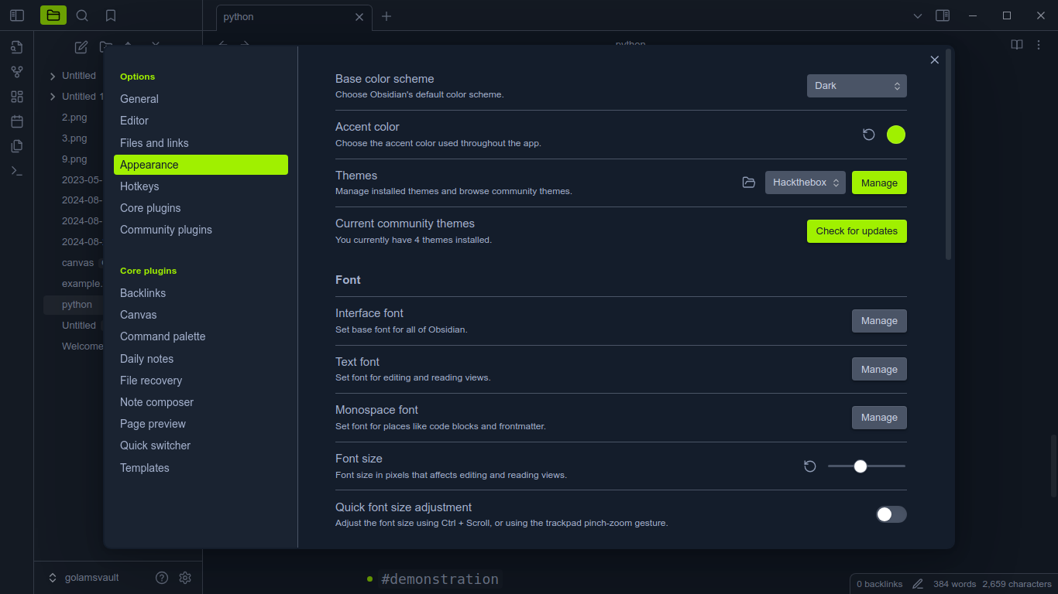
Task: Open Quick switcher plugin settings
Action: 201,445
